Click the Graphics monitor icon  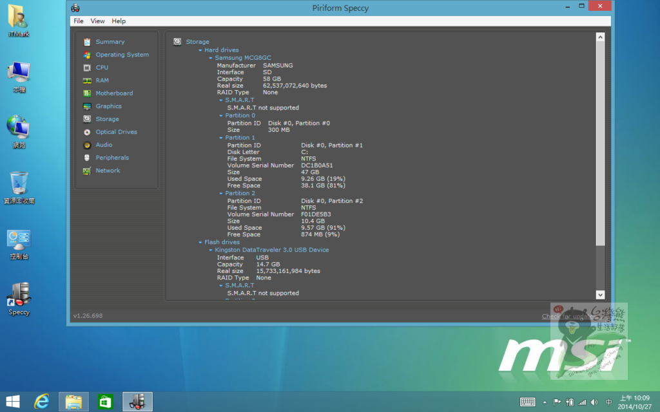[87, 106]
